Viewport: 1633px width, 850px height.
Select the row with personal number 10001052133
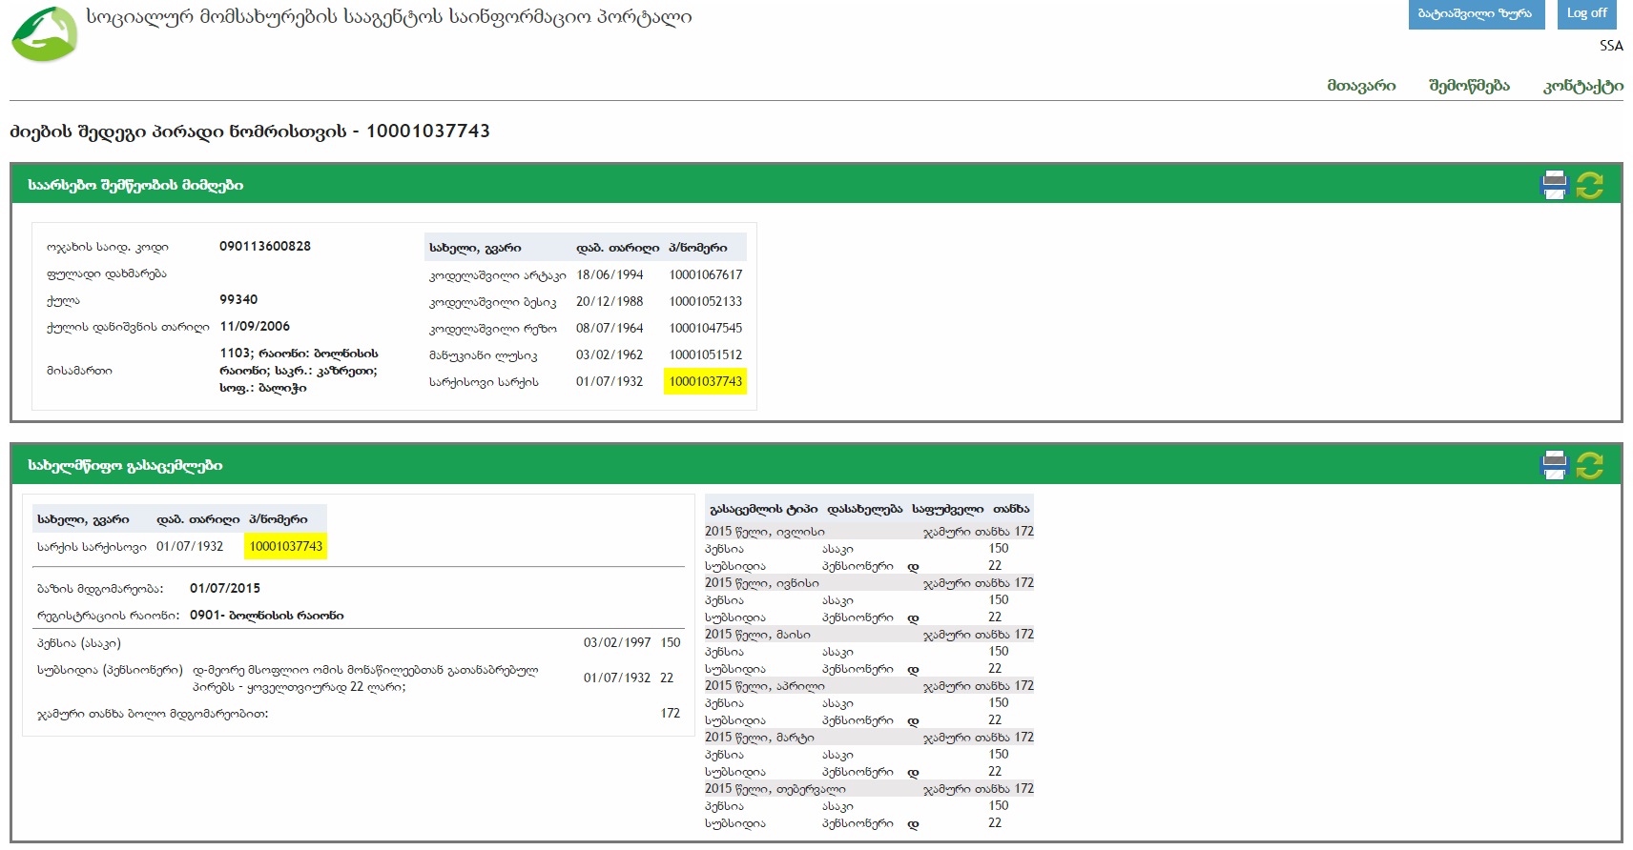point(705,301)
